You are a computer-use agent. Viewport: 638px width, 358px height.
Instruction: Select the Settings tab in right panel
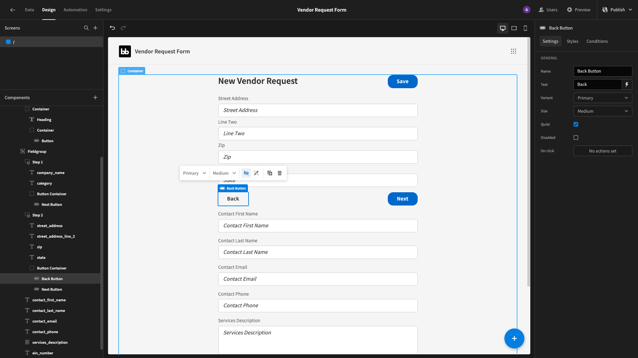[550, 41]
